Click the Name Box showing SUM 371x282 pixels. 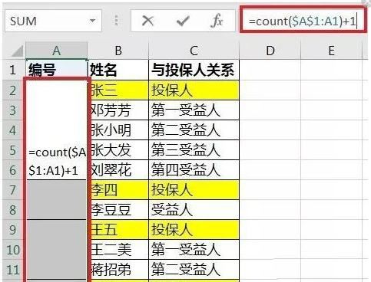(x=53, y=21)
